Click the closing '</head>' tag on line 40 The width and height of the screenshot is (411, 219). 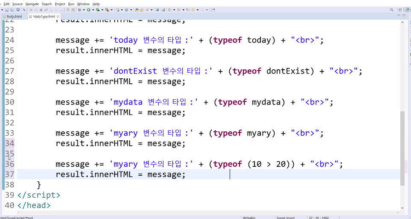point(34,205)
